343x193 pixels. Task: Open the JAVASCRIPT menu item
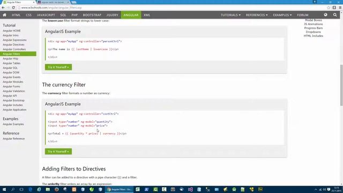(46, 15)
